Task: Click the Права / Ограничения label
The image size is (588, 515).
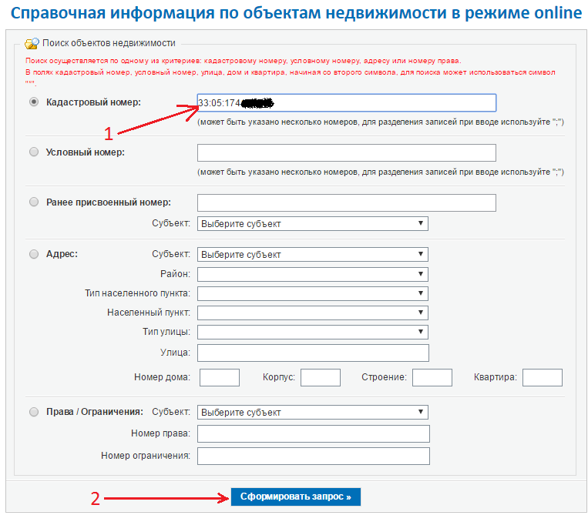Action: click(95, 412)
